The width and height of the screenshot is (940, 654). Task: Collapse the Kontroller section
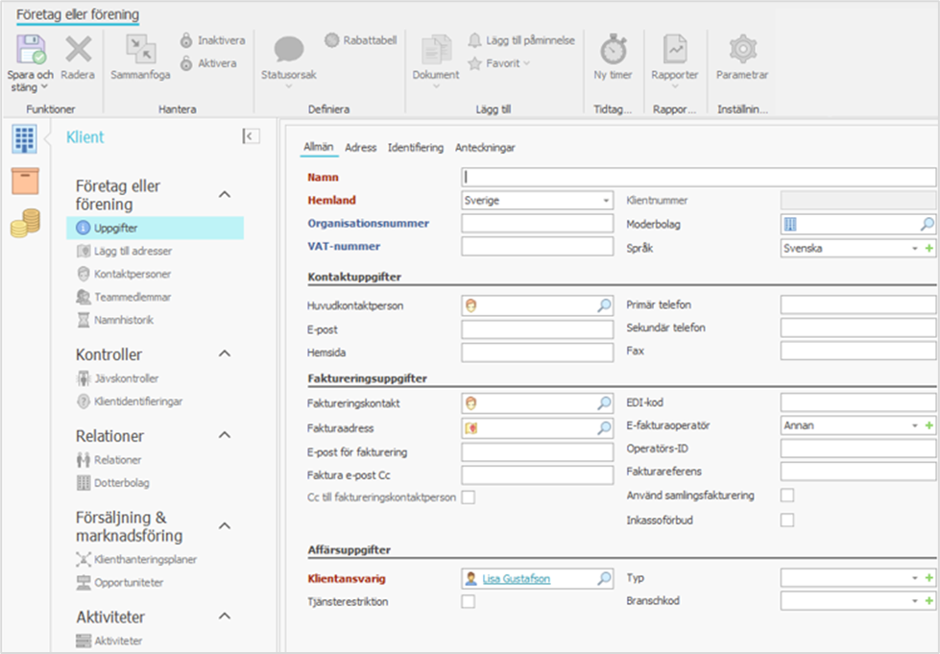click(225, 354)
